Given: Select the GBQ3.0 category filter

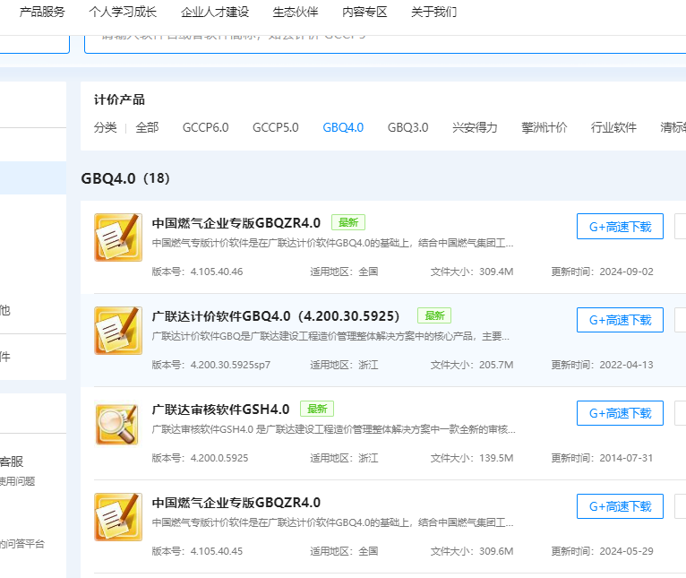Looking at the screenshot, I should (407, 127).
